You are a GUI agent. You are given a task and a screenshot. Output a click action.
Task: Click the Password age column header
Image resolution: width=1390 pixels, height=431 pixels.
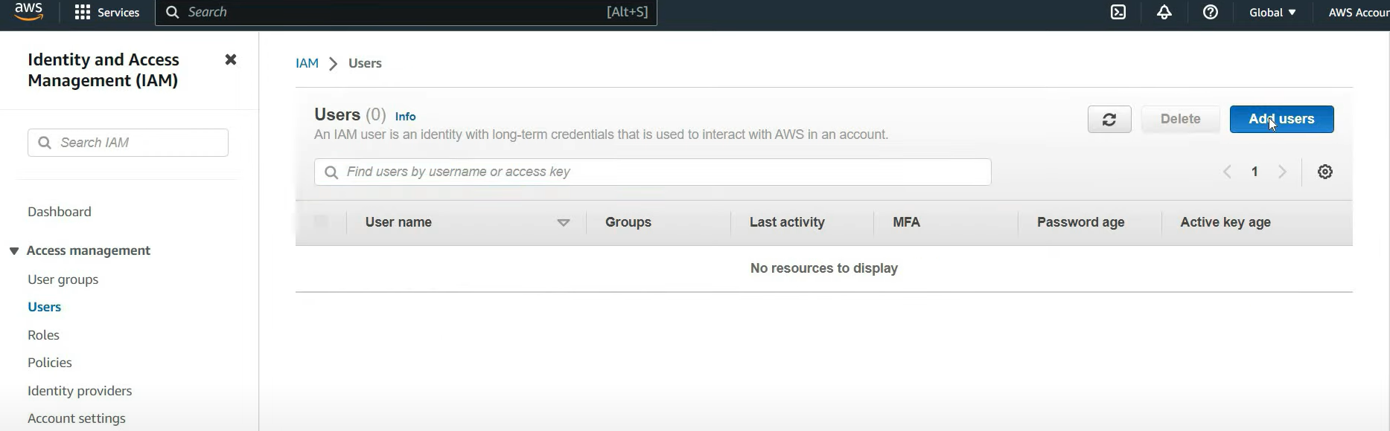pos(1080,222)
